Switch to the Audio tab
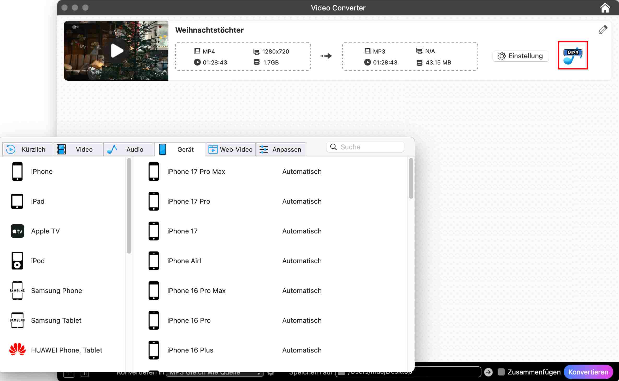This screenshot has width=619, height=381. tap(129, 149)
